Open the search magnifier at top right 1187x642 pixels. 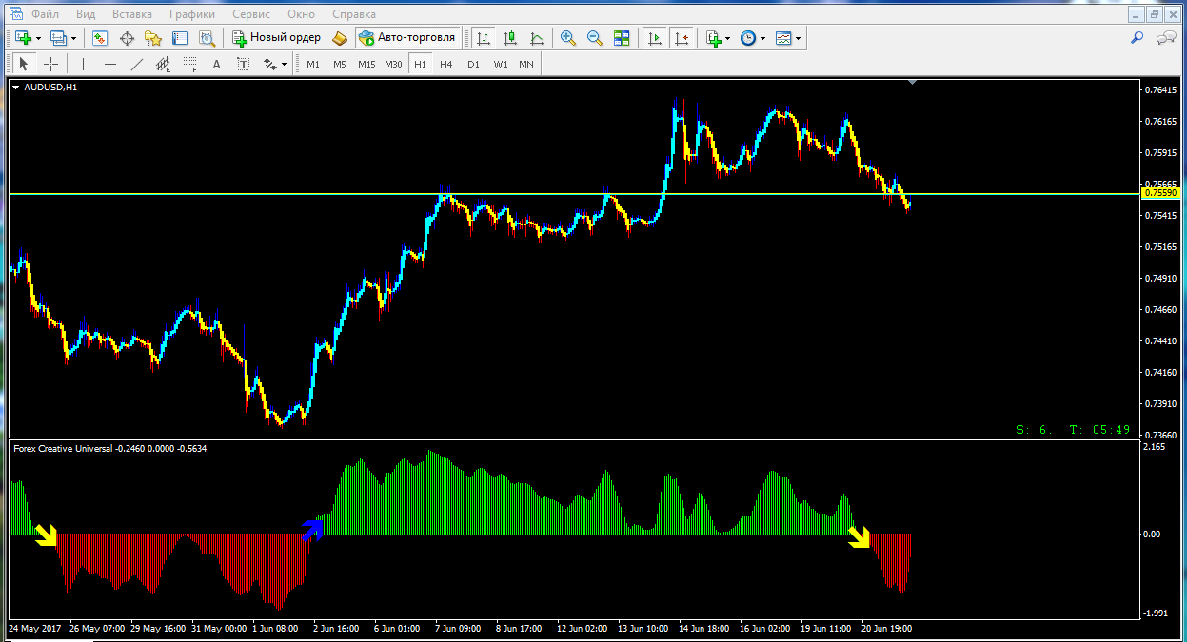(1136, 38)
